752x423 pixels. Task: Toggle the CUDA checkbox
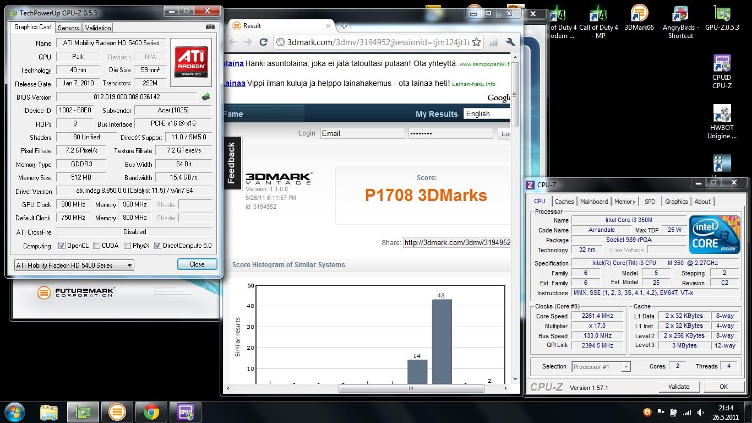point(97,246)
